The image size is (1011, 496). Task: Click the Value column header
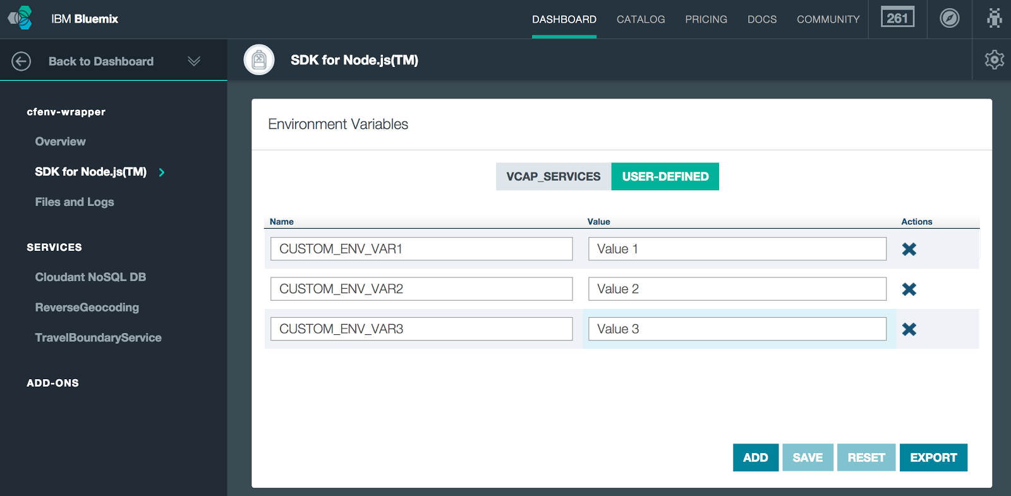point(598,222)
